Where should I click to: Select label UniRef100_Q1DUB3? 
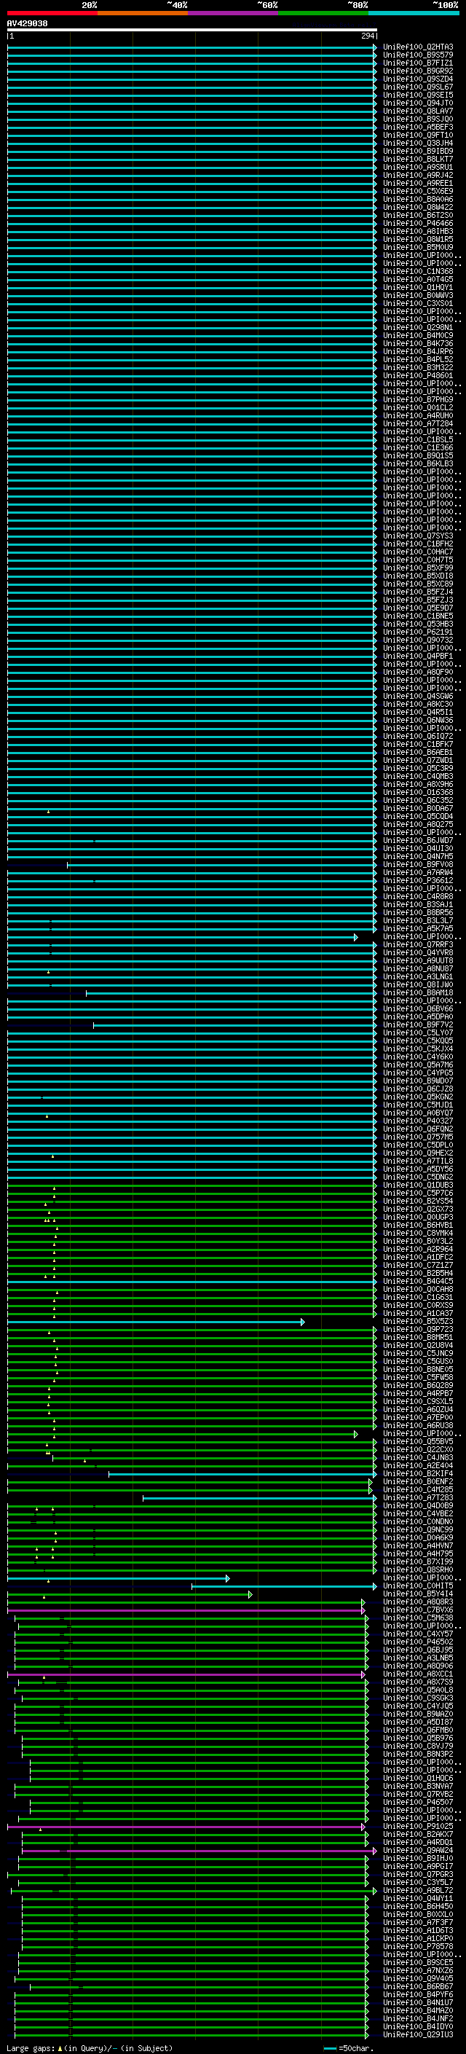coord(418,1185)
